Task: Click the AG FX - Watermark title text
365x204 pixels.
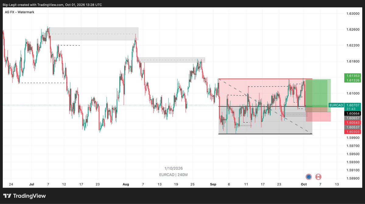Action: tap(19, 12)
